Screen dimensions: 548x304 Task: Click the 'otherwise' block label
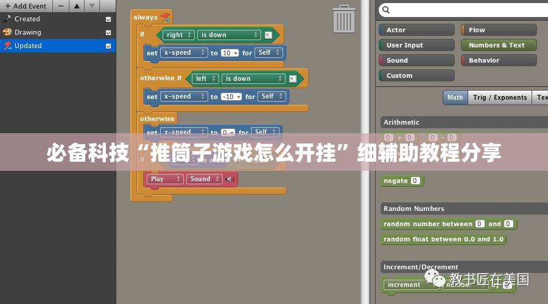pos(157,119)
